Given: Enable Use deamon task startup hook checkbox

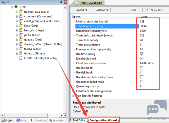Looking at the screenshot, I should 142,77.
